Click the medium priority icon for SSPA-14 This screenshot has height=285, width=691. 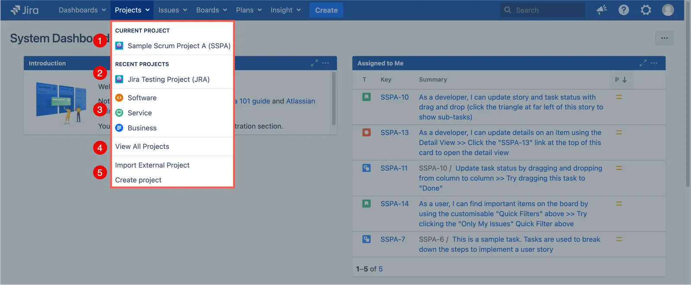pos(619,204)
